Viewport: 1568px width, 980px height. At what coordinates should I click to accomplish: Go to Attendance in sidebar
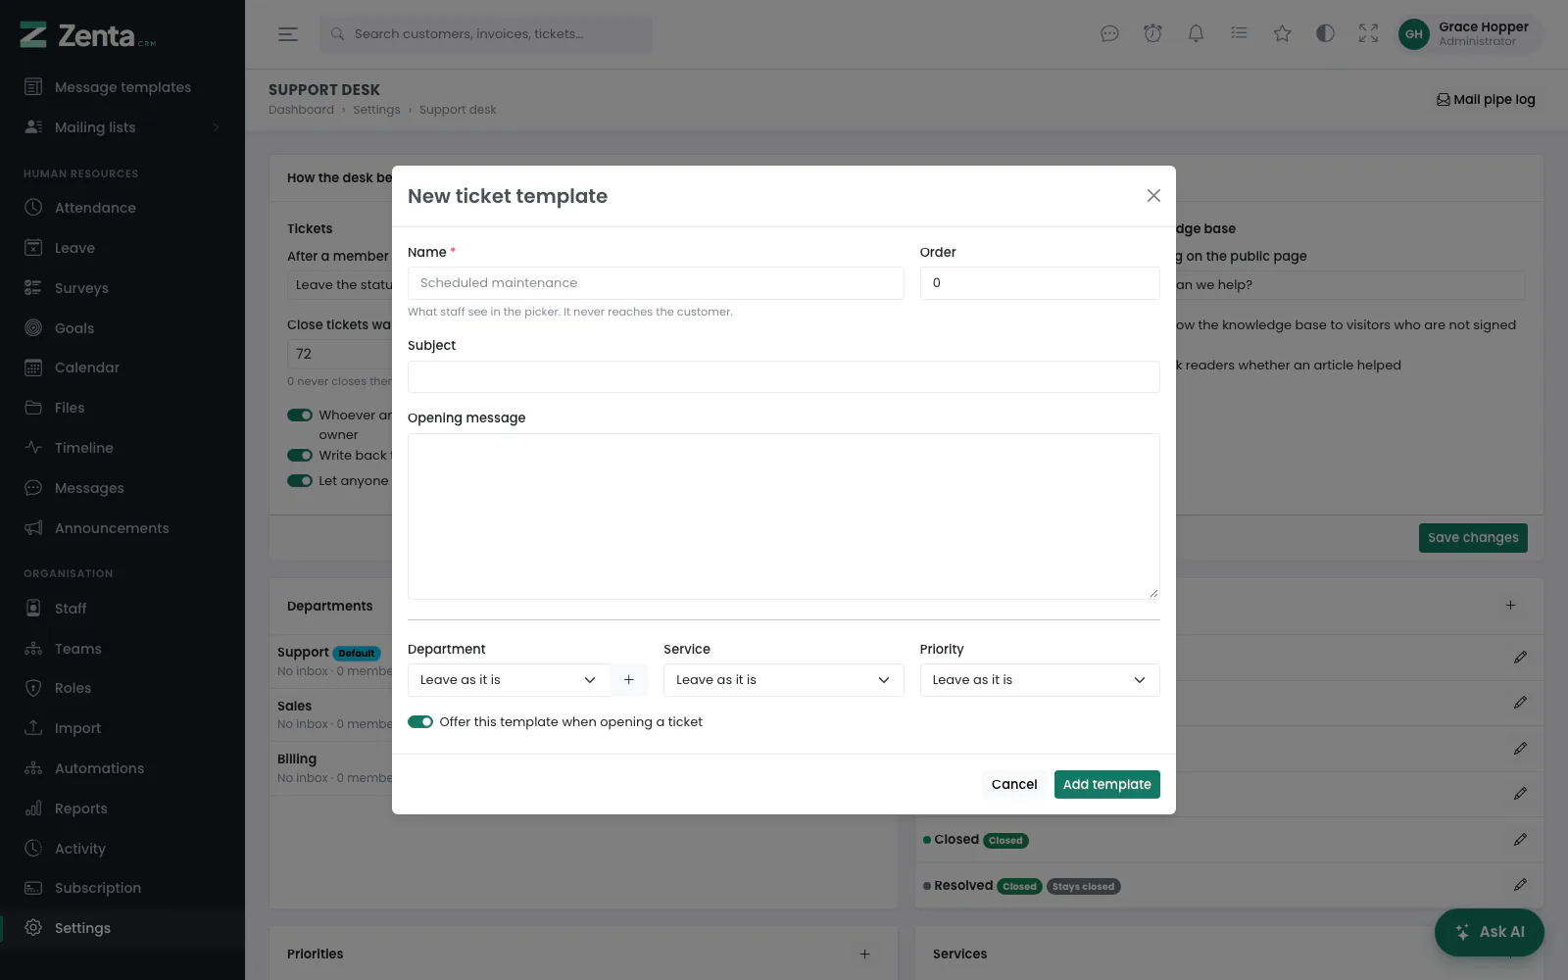122,208
